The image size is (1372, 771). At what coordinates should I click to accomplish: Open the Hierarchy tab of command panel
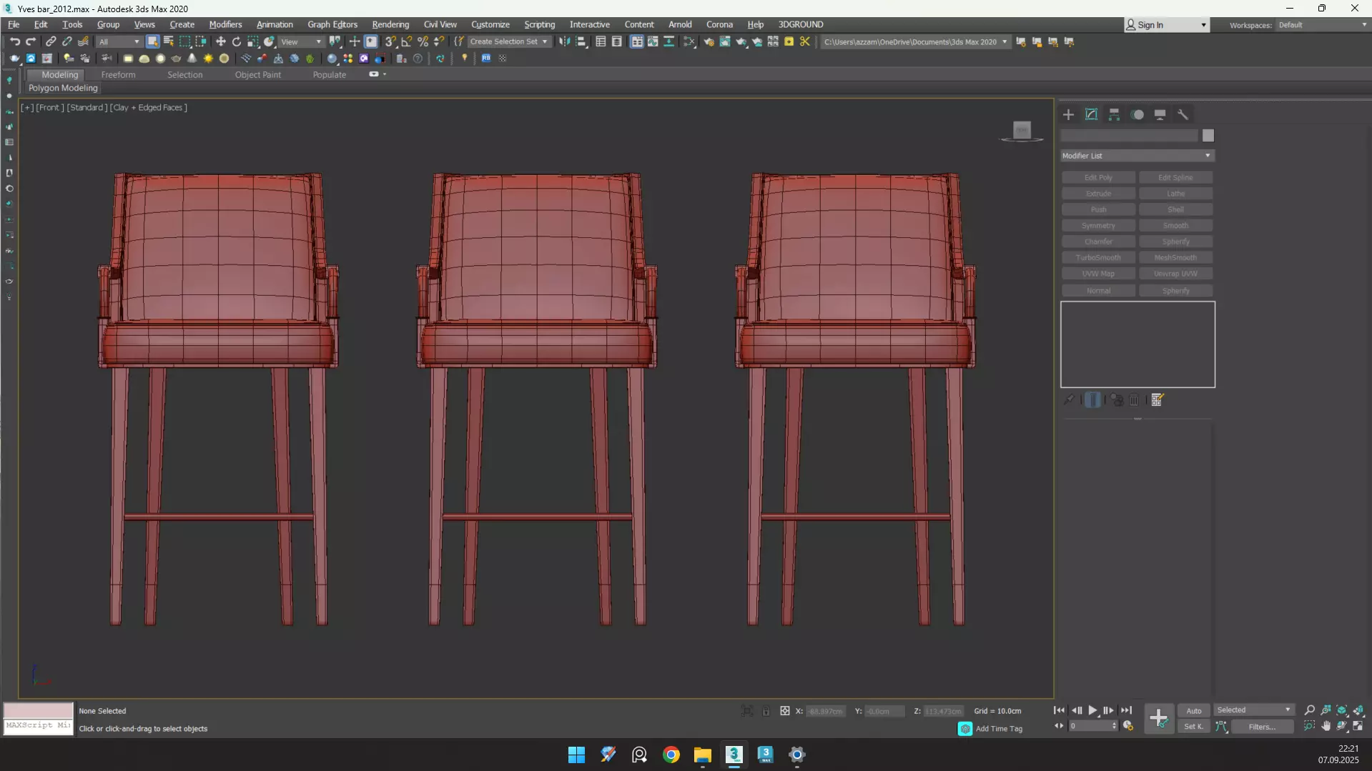pos(1114,114)
